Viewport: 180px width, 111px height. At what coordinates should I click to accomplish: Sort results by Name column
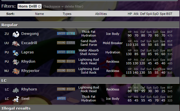coord(39,14)
